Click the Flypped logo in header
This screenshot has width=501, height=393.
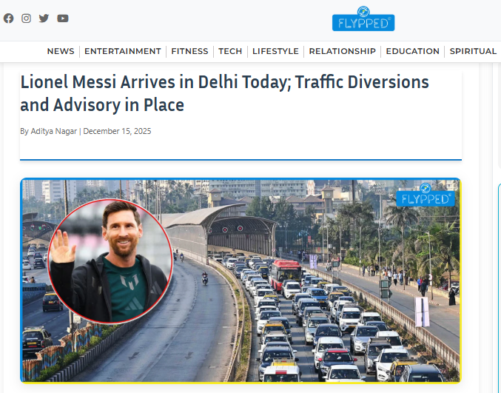(x=363, y=19)
